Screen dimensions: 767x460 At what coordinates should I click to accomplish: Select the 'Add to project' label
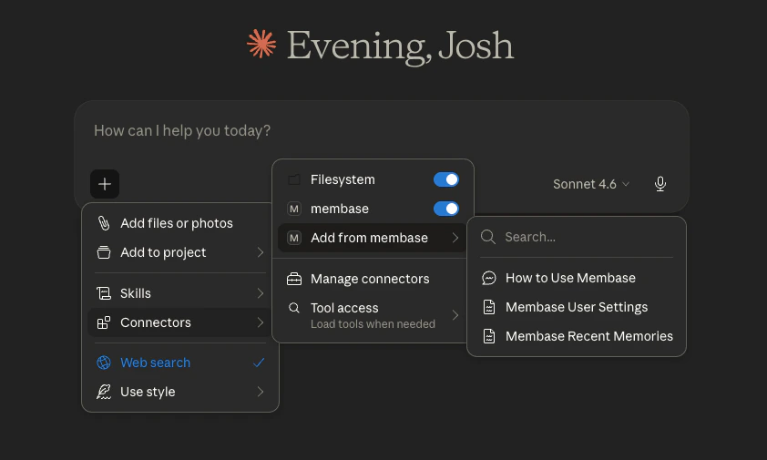tap(163, 252)
